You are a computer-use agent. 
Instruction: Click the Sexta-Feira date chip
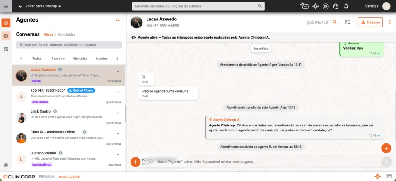point(261,48)
